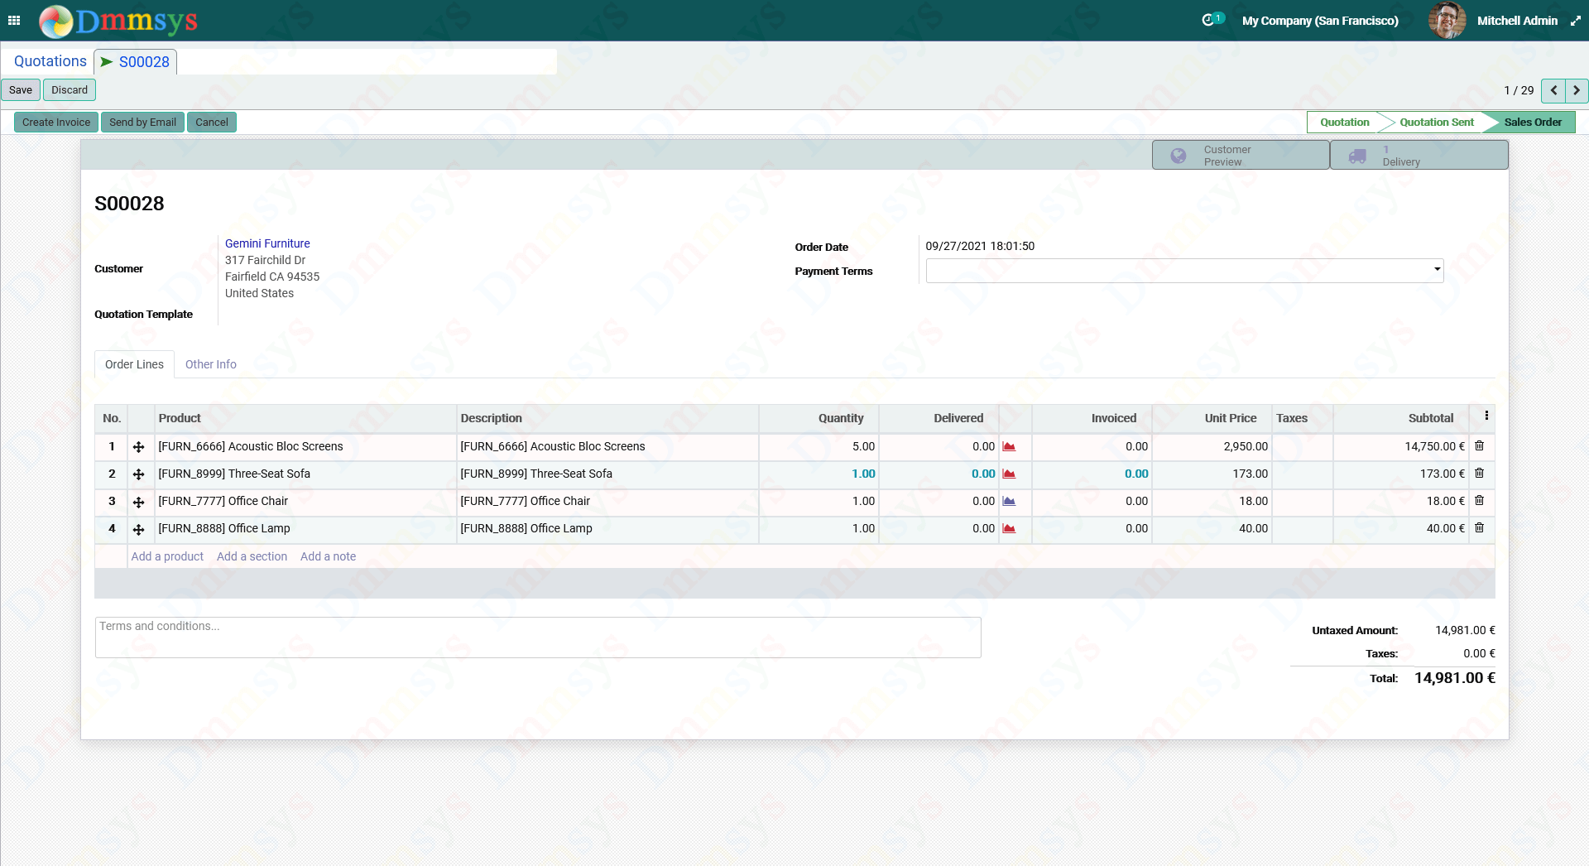The height and width of the screenshot is (866, 1589).
Task: Click Send by Email button
Action: point(142,123)
